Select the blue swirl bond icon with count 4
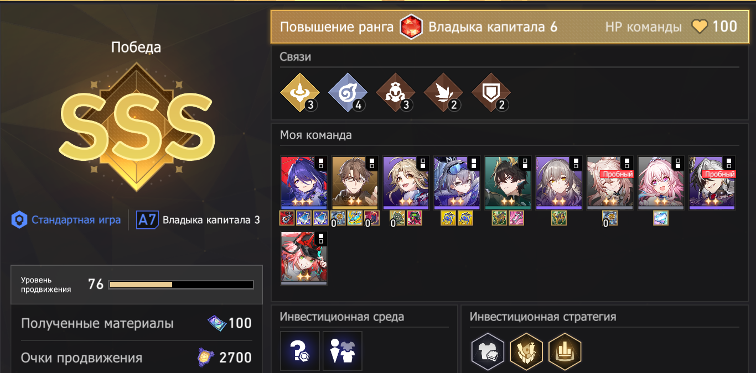Screen dimensions: 756x373 348,92
